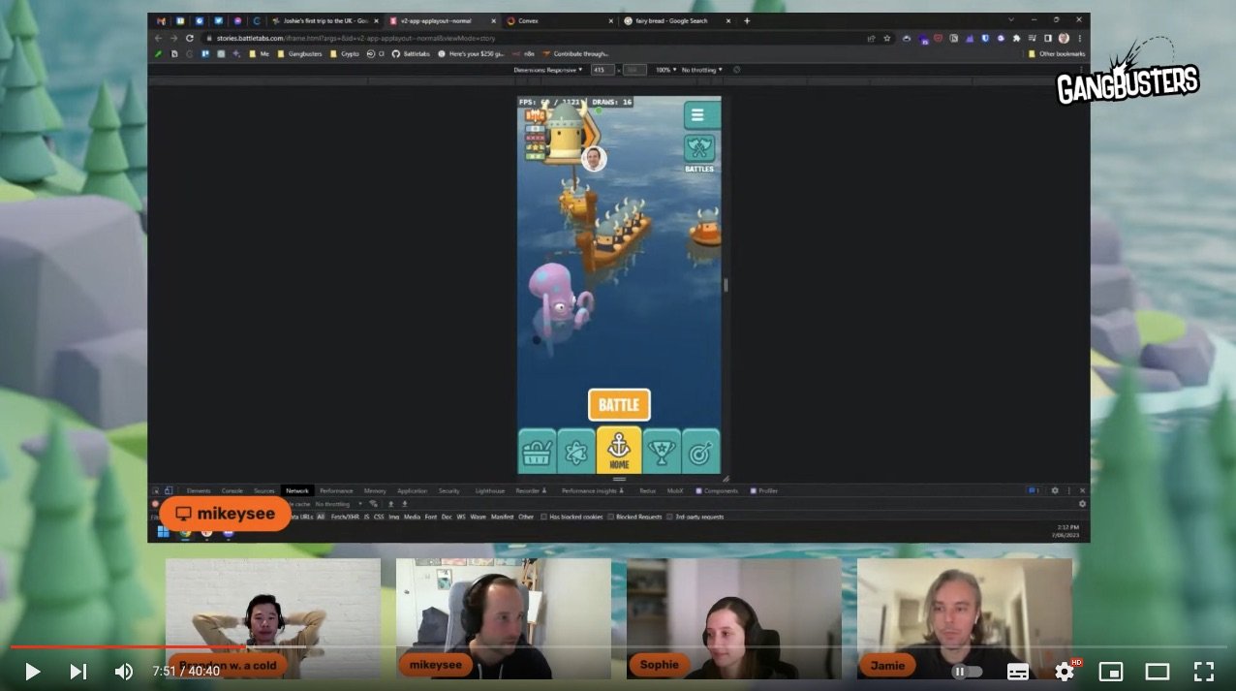Screen dimensions: 1236x691
Task: Open the Elements devtools tab
Action: (x=199, y=490)
